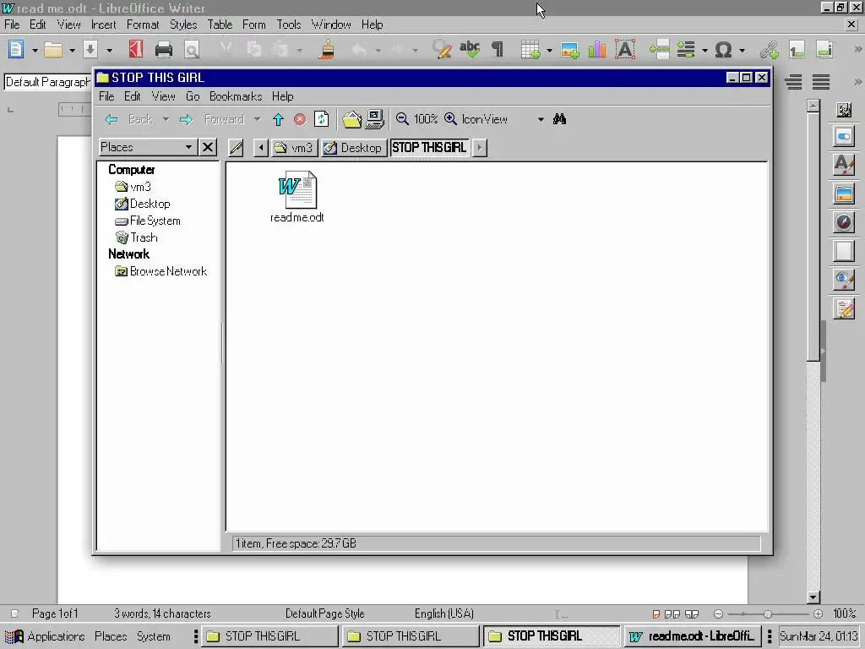865x649 pixels.
Task: Expand the Insert Table dropdown arrow
Action: pos(549,51)
